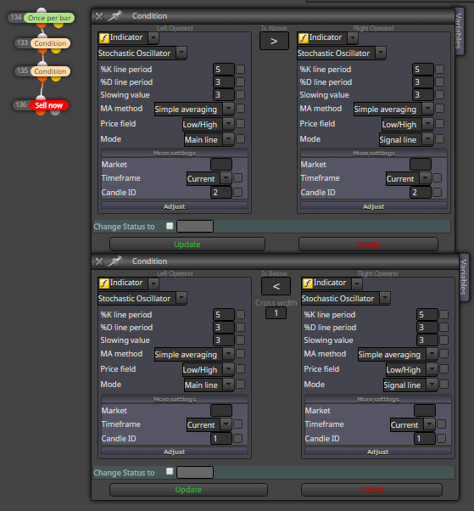The height and width of the screenshot is (511, 474).
Task: Collapse More settings in upper left operand
Action: pyautogui.click(x=175, y=153)
